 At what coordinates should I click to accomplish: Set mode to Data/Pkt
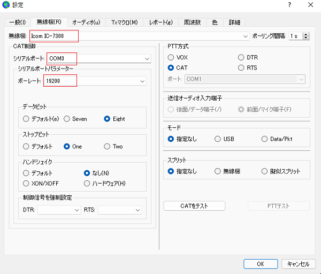click(265, 139)
